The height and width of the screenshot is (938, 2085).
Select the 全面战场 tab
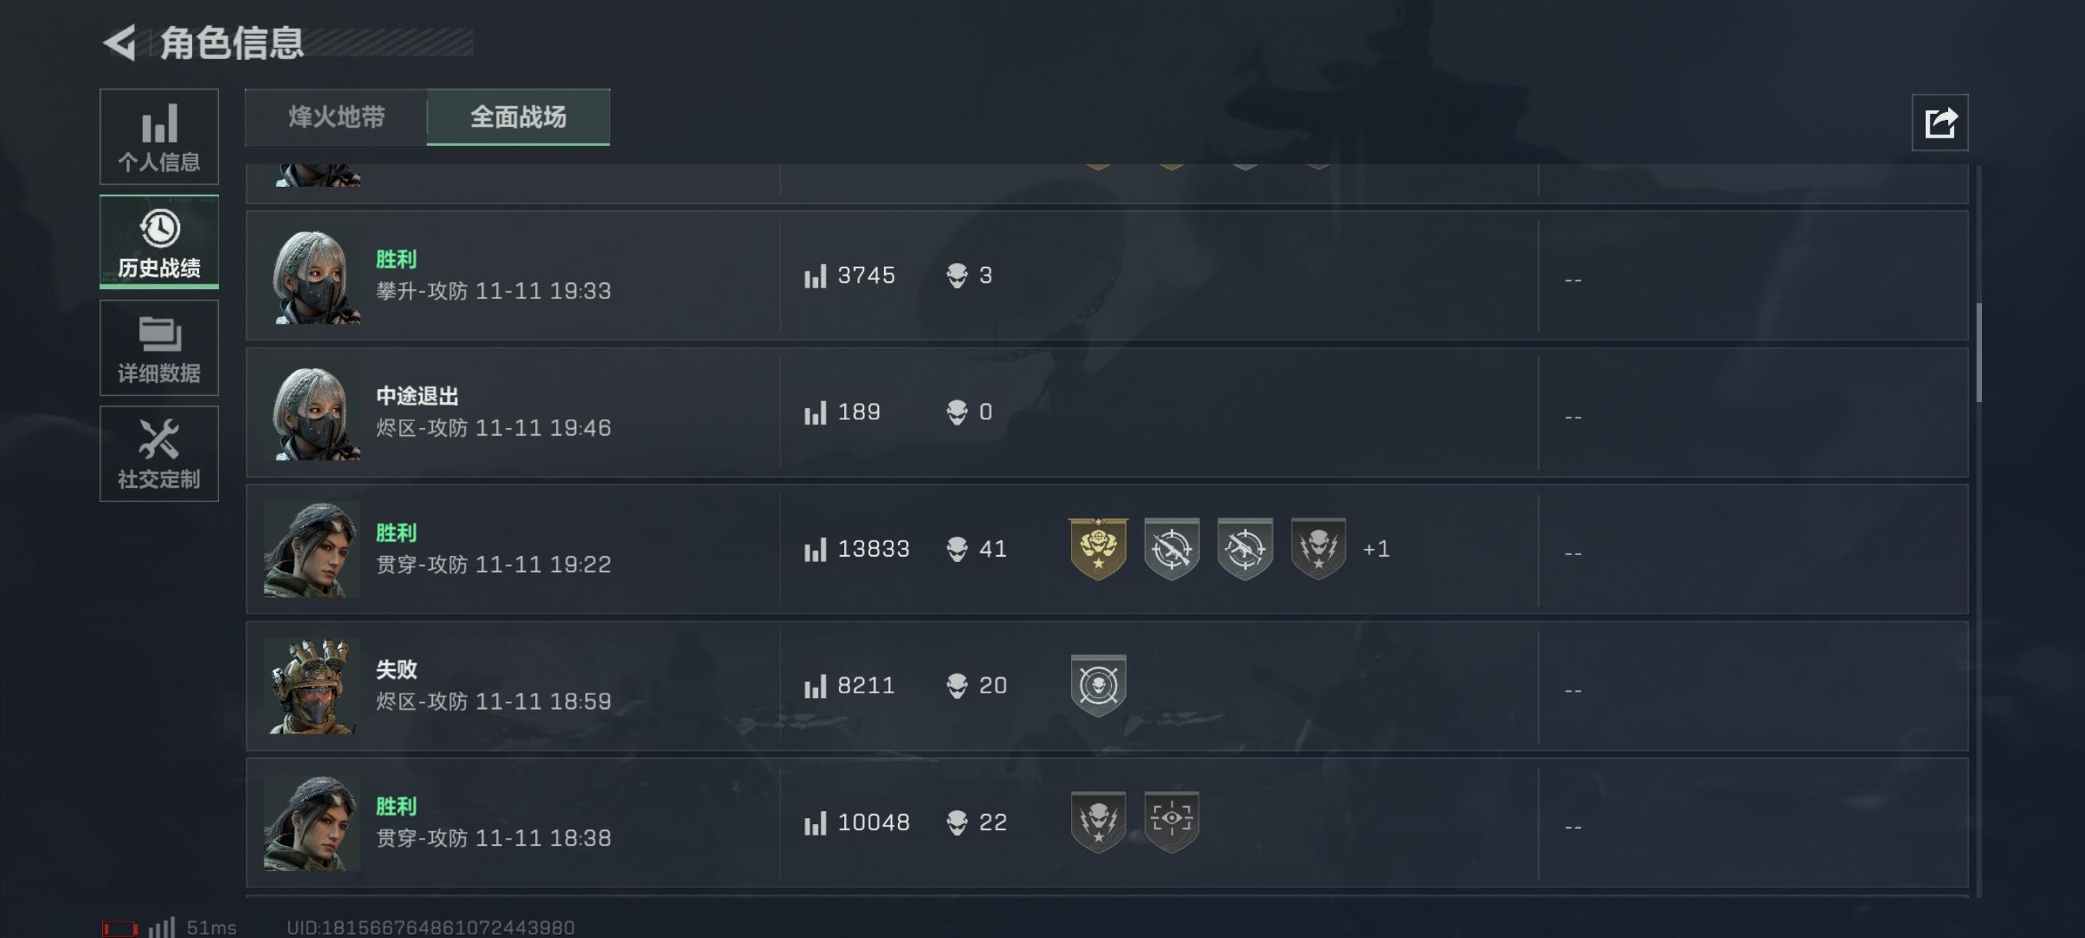(x=518, y=118)
